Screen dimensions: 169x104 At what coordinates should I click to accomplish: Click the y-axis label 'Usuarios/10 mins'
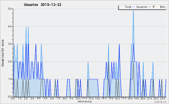tap(3, 53)
